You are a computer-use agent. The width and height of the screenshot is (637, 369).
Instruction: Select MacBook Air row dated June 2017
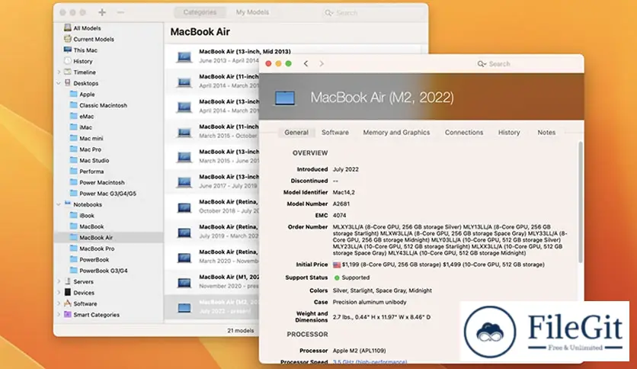(212, 181)
